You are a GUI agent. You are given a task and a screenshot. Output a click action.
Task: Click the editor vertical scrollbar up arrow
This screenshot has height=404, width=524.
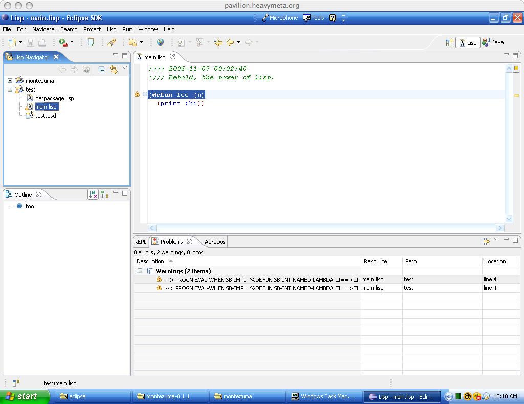click(509, 69)
